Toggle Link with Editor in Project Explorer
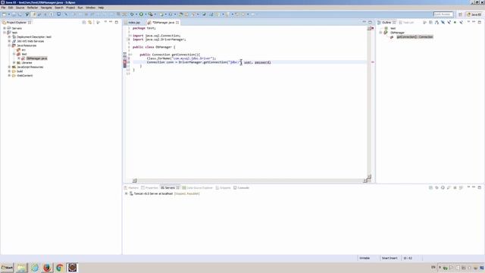 90,23
